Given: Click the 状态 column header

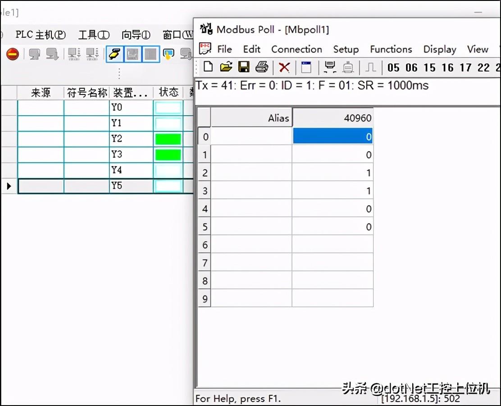Looking at the screenshot, I should pos(168,93).
